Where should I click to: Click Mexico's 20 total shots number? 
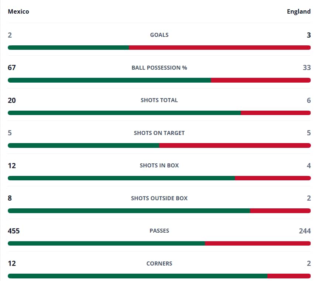(12, 100)
